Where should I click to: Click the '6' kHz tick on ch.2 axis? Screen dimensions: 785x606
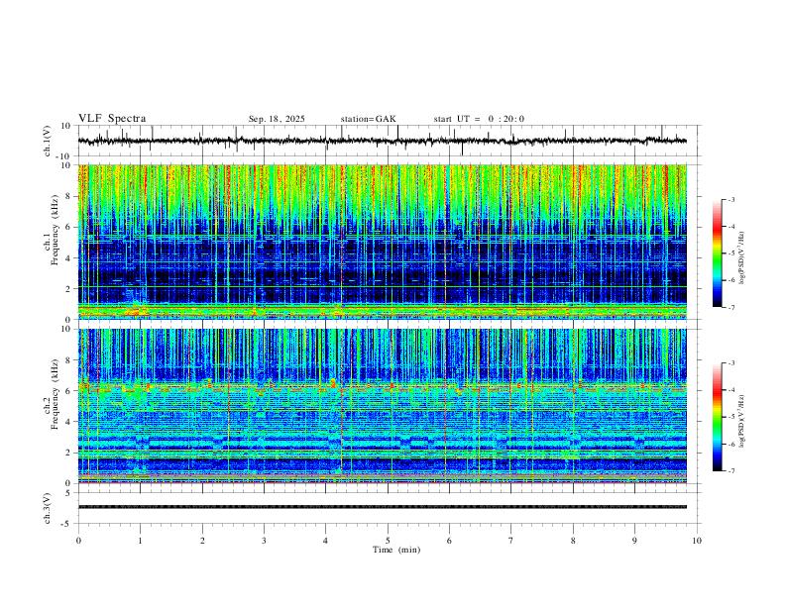click(x=69, y=391)
